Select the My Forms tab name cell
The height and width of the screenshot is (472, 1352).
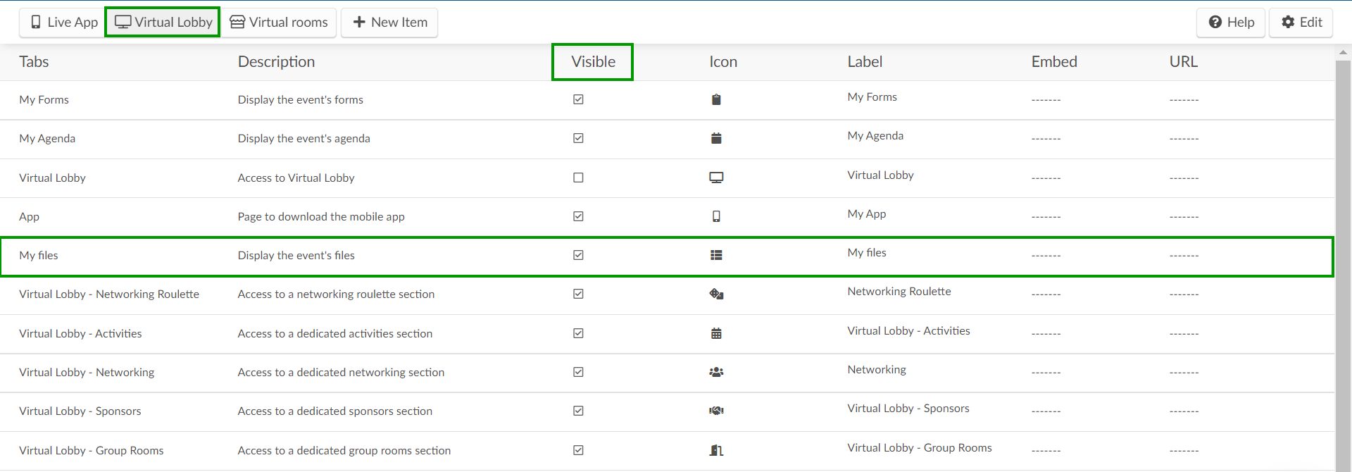coord(44,100)
